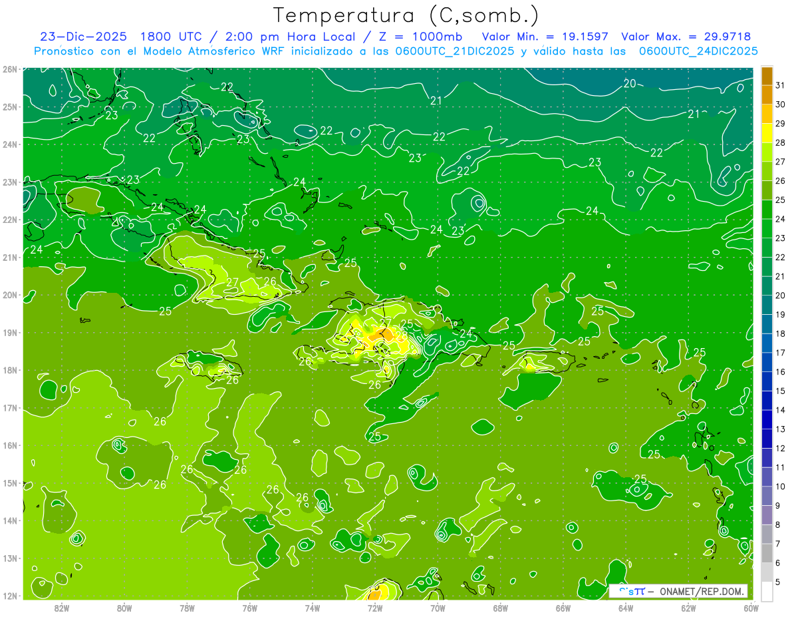
Task: Click the 25N latitude axis label
Action: 10,106
